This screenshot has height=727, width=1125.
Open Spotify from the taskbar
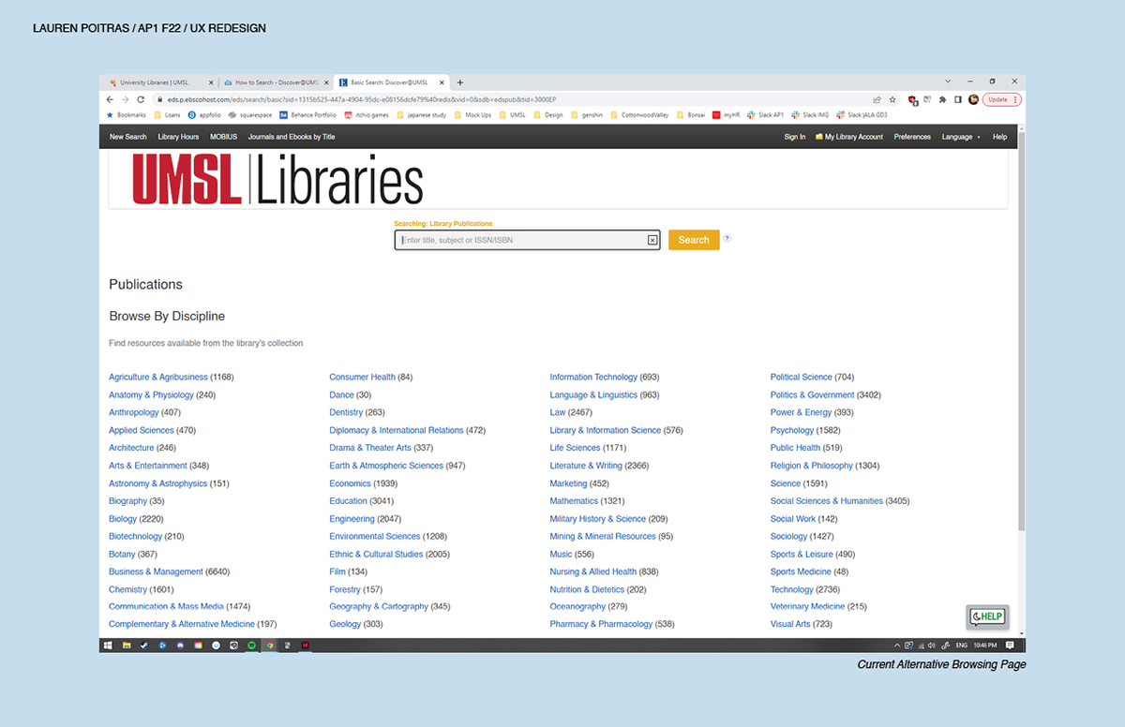(x=251, y=645)
